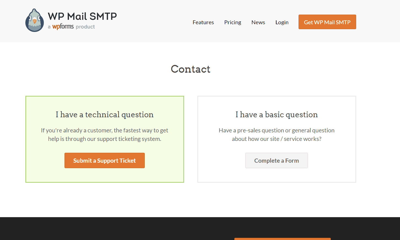Image resolution: width=400 pixels, height=240 pixels.
Task: Open the Features menu item
Action: pos(203,22)
